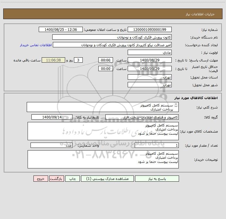Click the 'جزئیات اطلاعات نیاز' header title
This screenshot has width=226, height=219.
pos(200,14)
